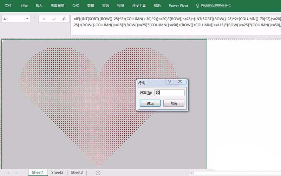281x176 pixels.
Task: Add a new sheet with plus icon
Action: 98,172
